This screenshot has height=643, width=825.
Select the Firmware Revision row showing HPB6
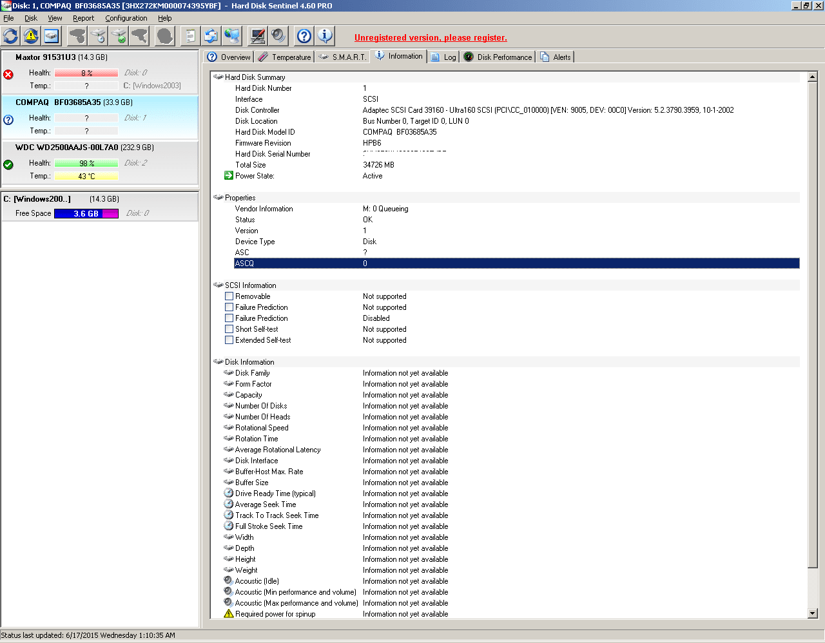click(x=517, y=142)
